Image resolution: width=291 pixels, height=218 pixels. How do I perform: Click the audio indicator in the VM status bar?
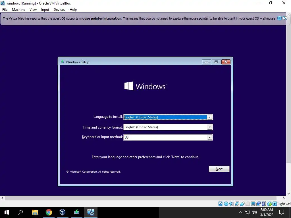pos(231,204)
